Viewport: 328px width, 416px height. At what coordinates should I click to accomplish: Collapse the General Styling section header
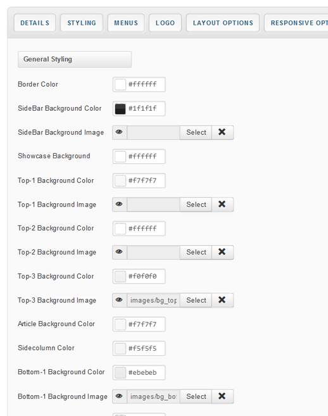coord(75,60)
